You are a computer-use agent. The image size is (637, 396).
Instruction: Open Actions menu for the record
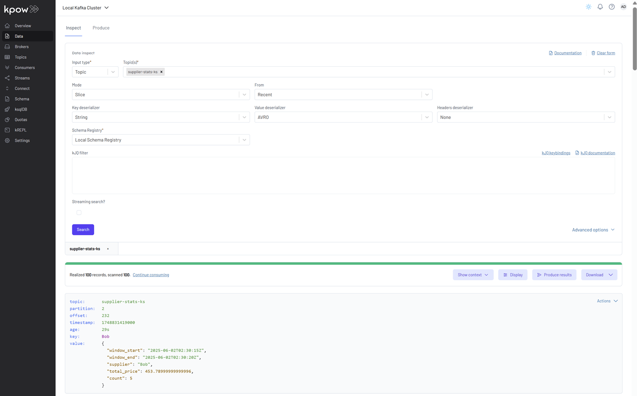click(607, 301)
